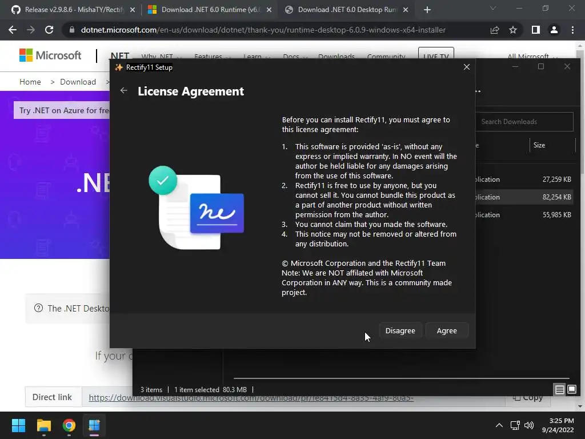Focus the dotnet.microsoft.com address bar
The image size is (585, 439).
point(263,30)
